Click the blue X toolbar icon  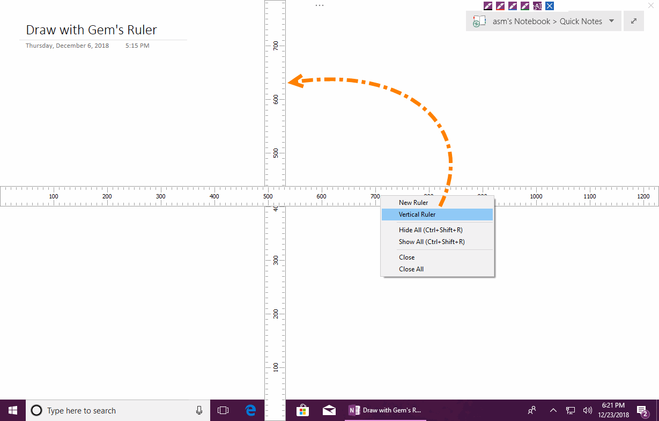(x=550, y=6)
